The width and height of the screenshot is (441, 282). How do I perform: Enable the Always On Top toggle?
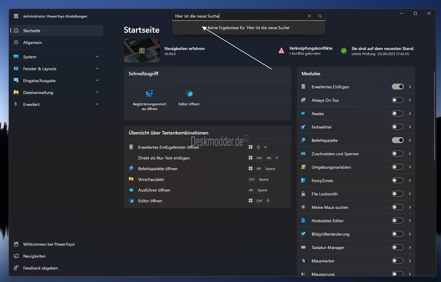[x=397, y=100]
